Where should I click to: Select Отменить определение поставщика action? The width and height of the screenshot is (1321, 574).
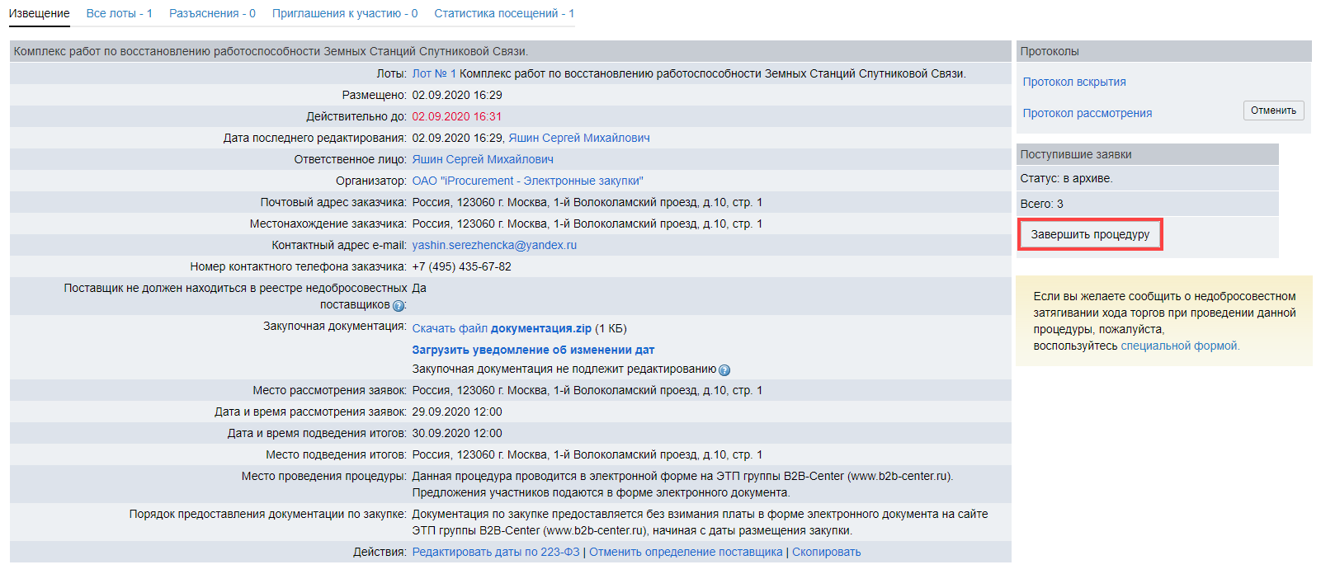(x=686, y=552)
